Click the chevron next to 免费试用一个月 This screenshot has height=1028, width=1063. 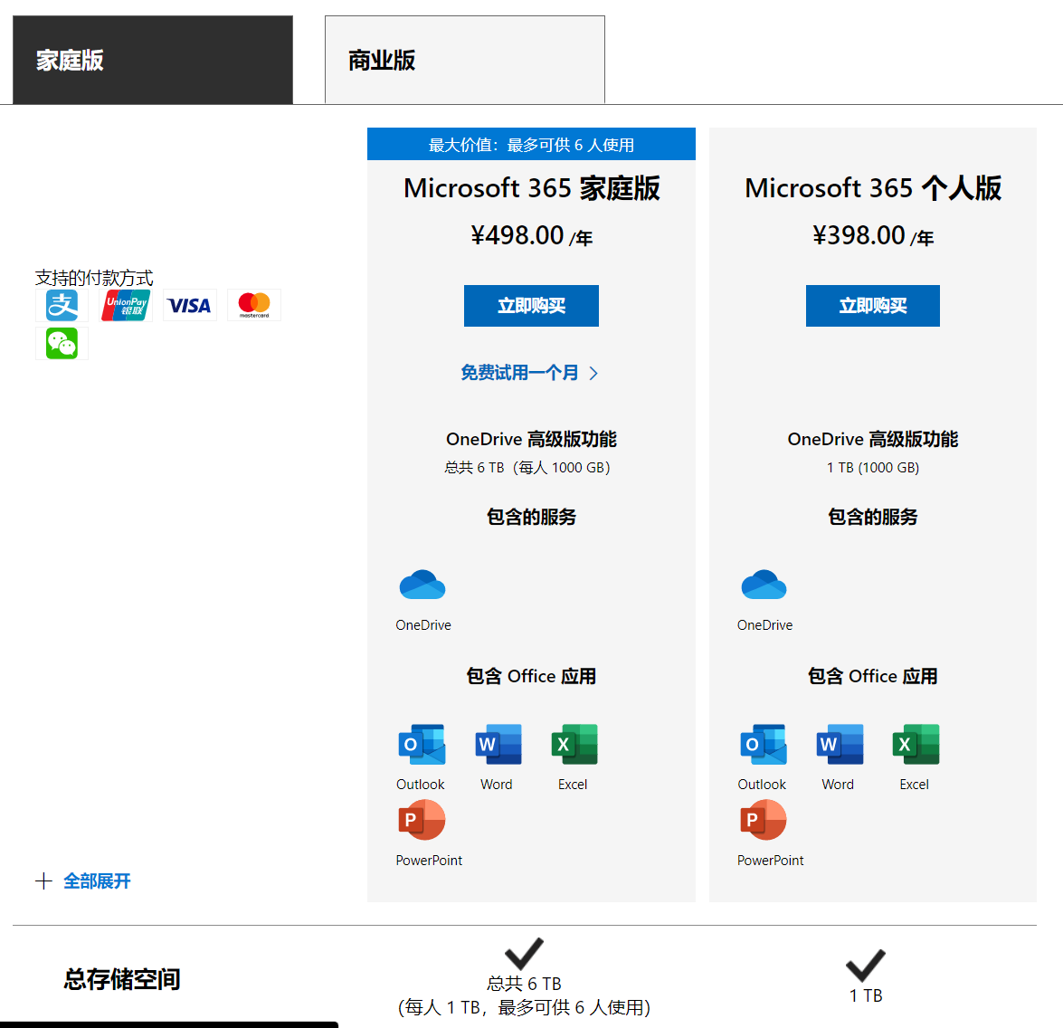click(593, 373)
